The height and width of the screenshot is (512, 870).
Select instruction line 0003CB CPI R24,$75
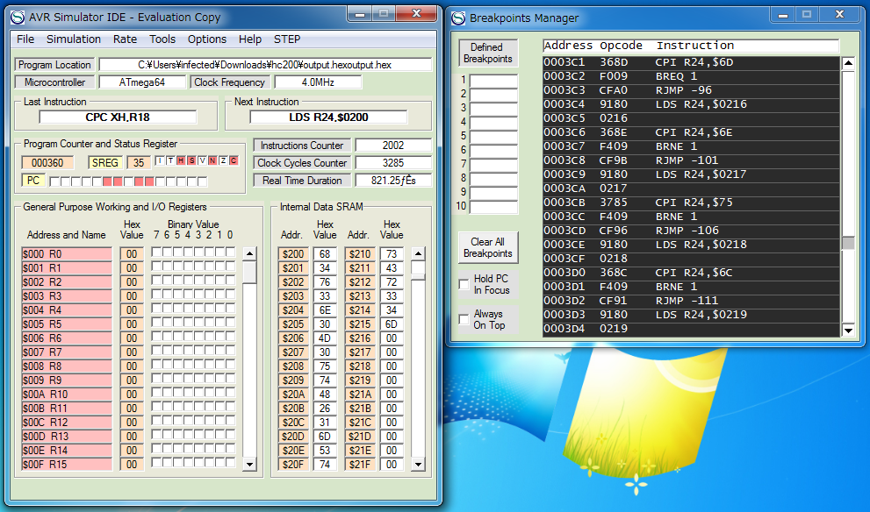click(691, 203)
